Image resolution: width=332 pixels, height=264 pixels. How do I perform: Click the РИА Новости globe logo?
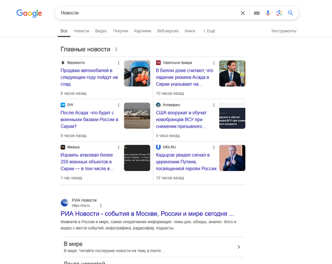[65, 203]
